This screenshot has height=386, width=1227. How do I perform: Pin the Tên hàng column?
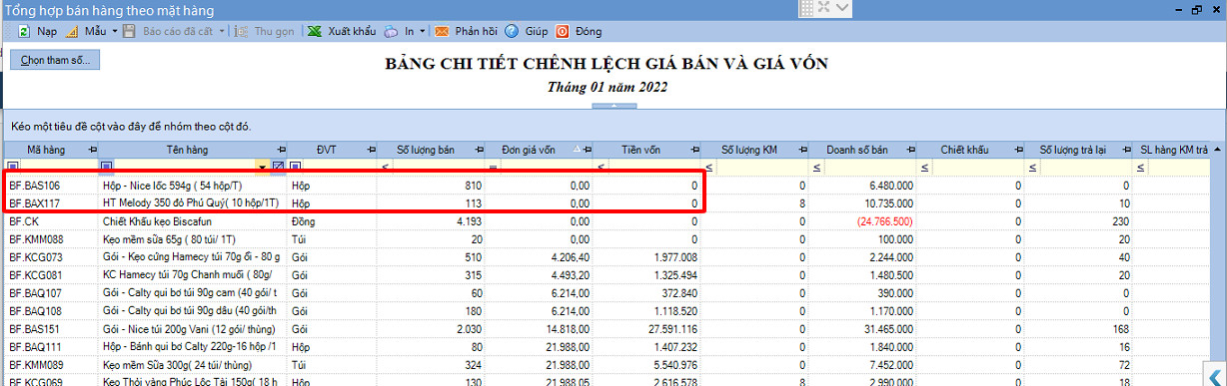tap(283, 150)
